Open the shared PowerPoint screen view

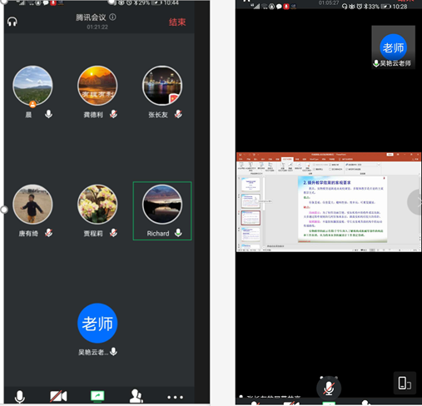coord(329,202)
